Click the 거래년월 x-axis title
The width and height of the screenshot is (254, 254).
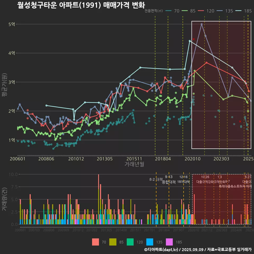coord(134,164)
